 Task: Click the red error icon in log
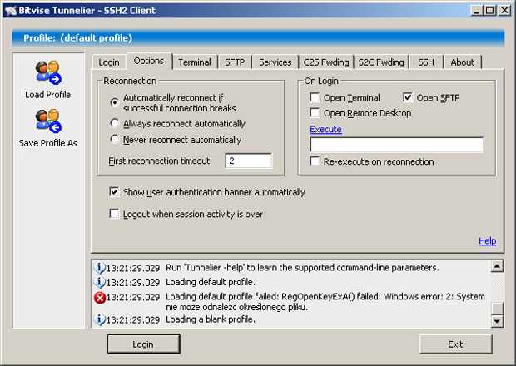click(x=100, y=297)
